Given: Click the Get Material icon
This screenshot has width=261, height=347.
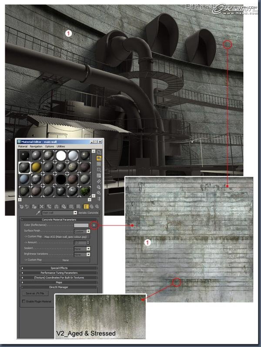Looking at the screenshot, I should tap(21, 206).
